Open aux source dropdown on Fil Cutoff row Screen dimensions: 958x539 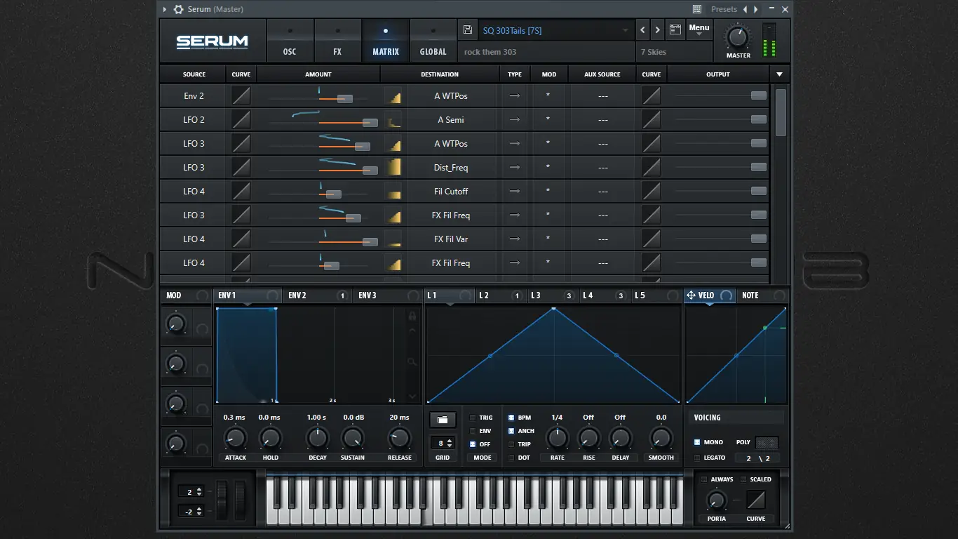(x=603, y=192)
